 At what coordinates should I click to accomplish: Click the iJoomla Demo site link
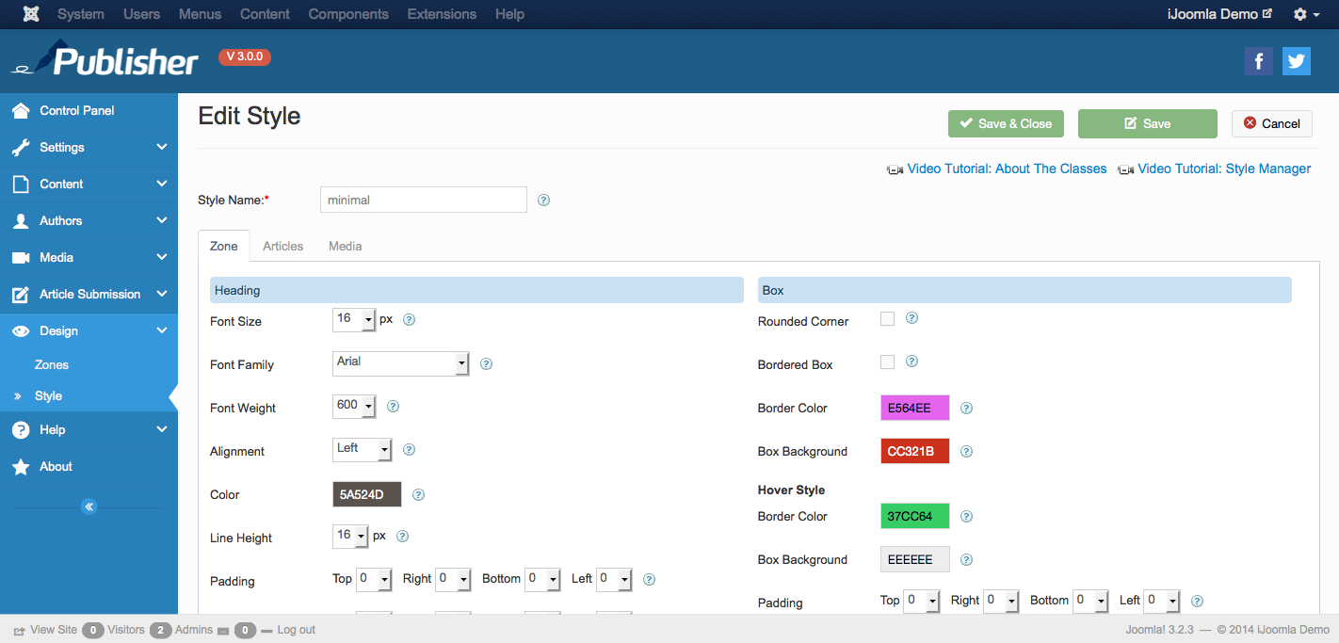1219,14
